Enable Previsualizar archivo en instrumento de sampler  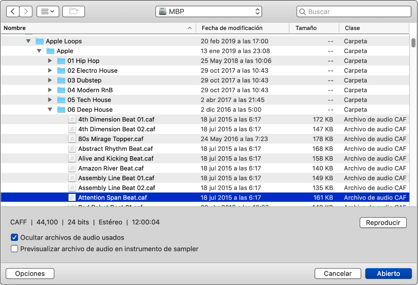point(14,249)
